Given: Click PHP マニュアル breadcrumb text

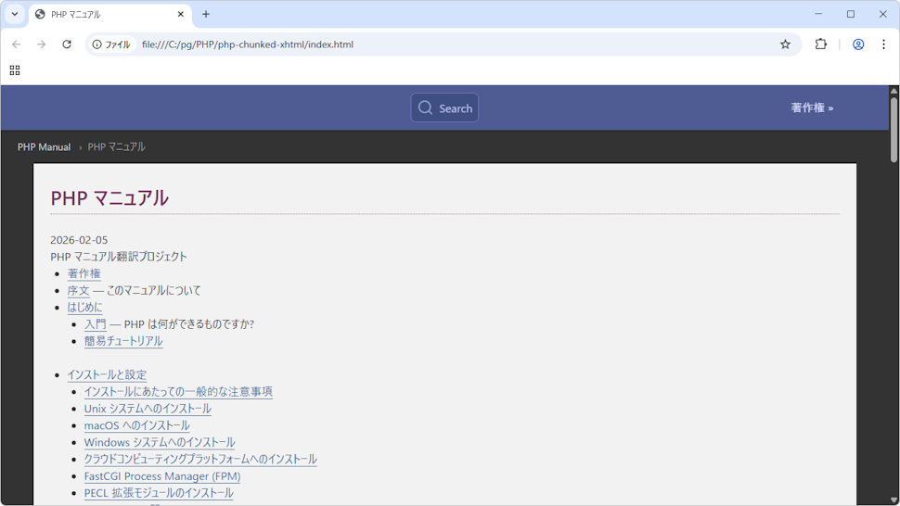Looking at the screenshot, I should (x=117, y=147).
